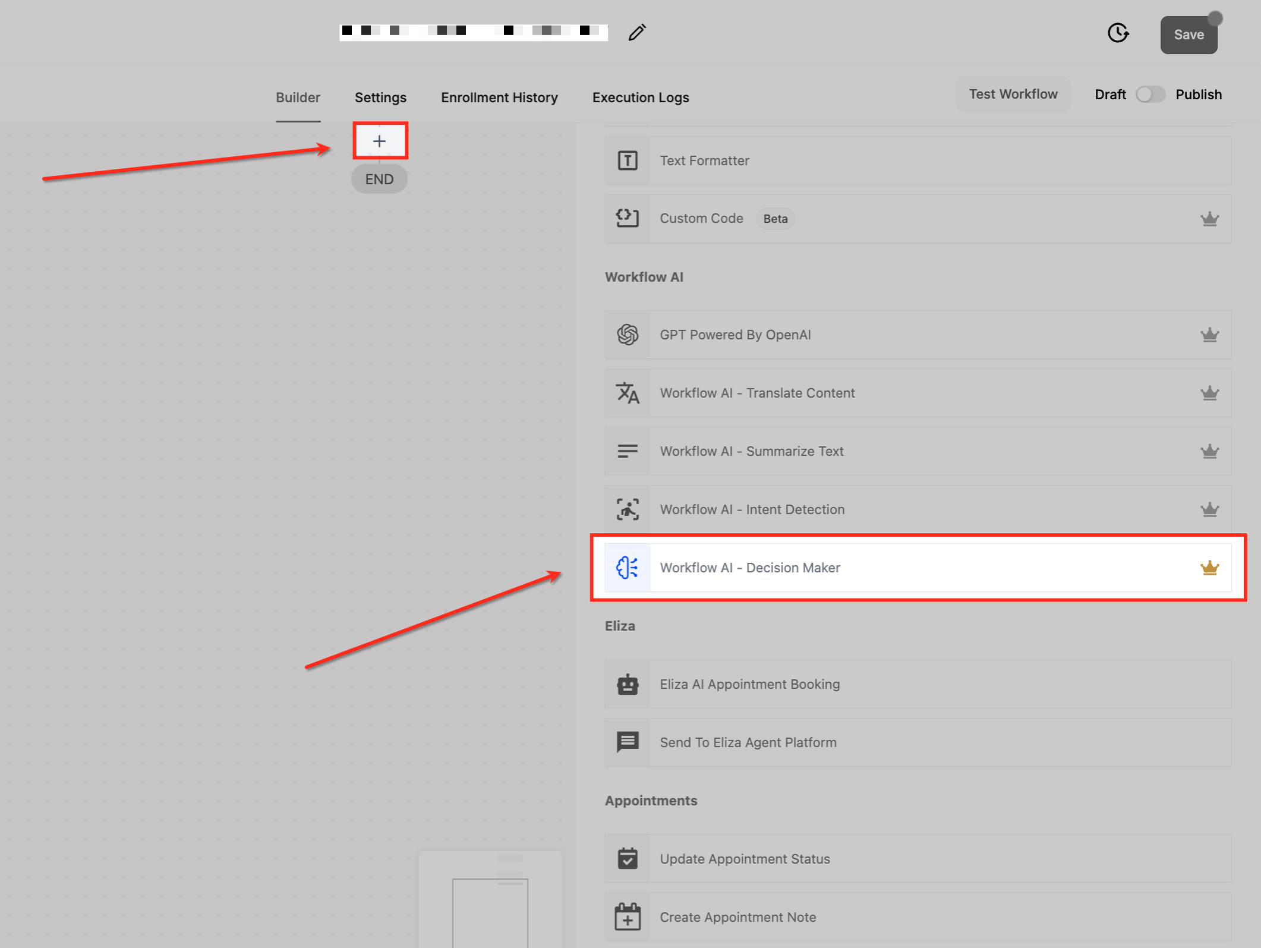Select Workflow AI - Intent Detection action

click(x=752, y=509)
